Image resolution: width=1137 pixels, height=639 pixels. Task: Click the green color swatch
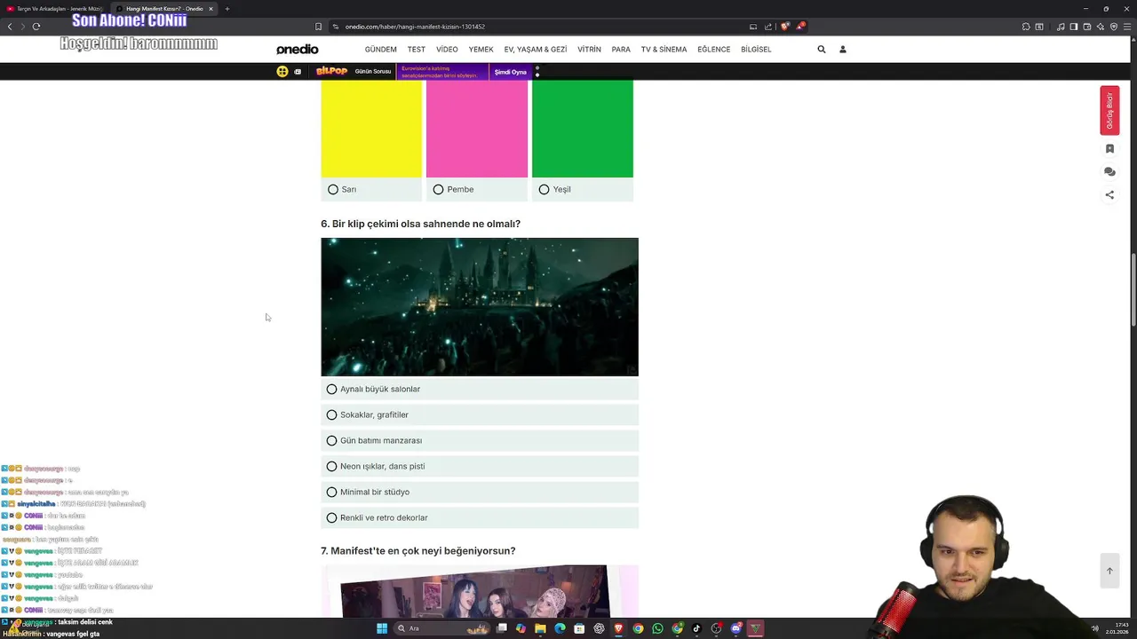point(583,129)
